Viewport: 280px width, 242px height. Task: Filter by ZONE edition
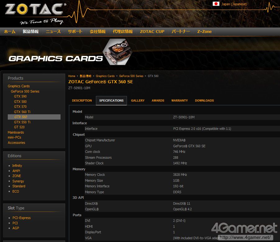click(x=16, y=176)
